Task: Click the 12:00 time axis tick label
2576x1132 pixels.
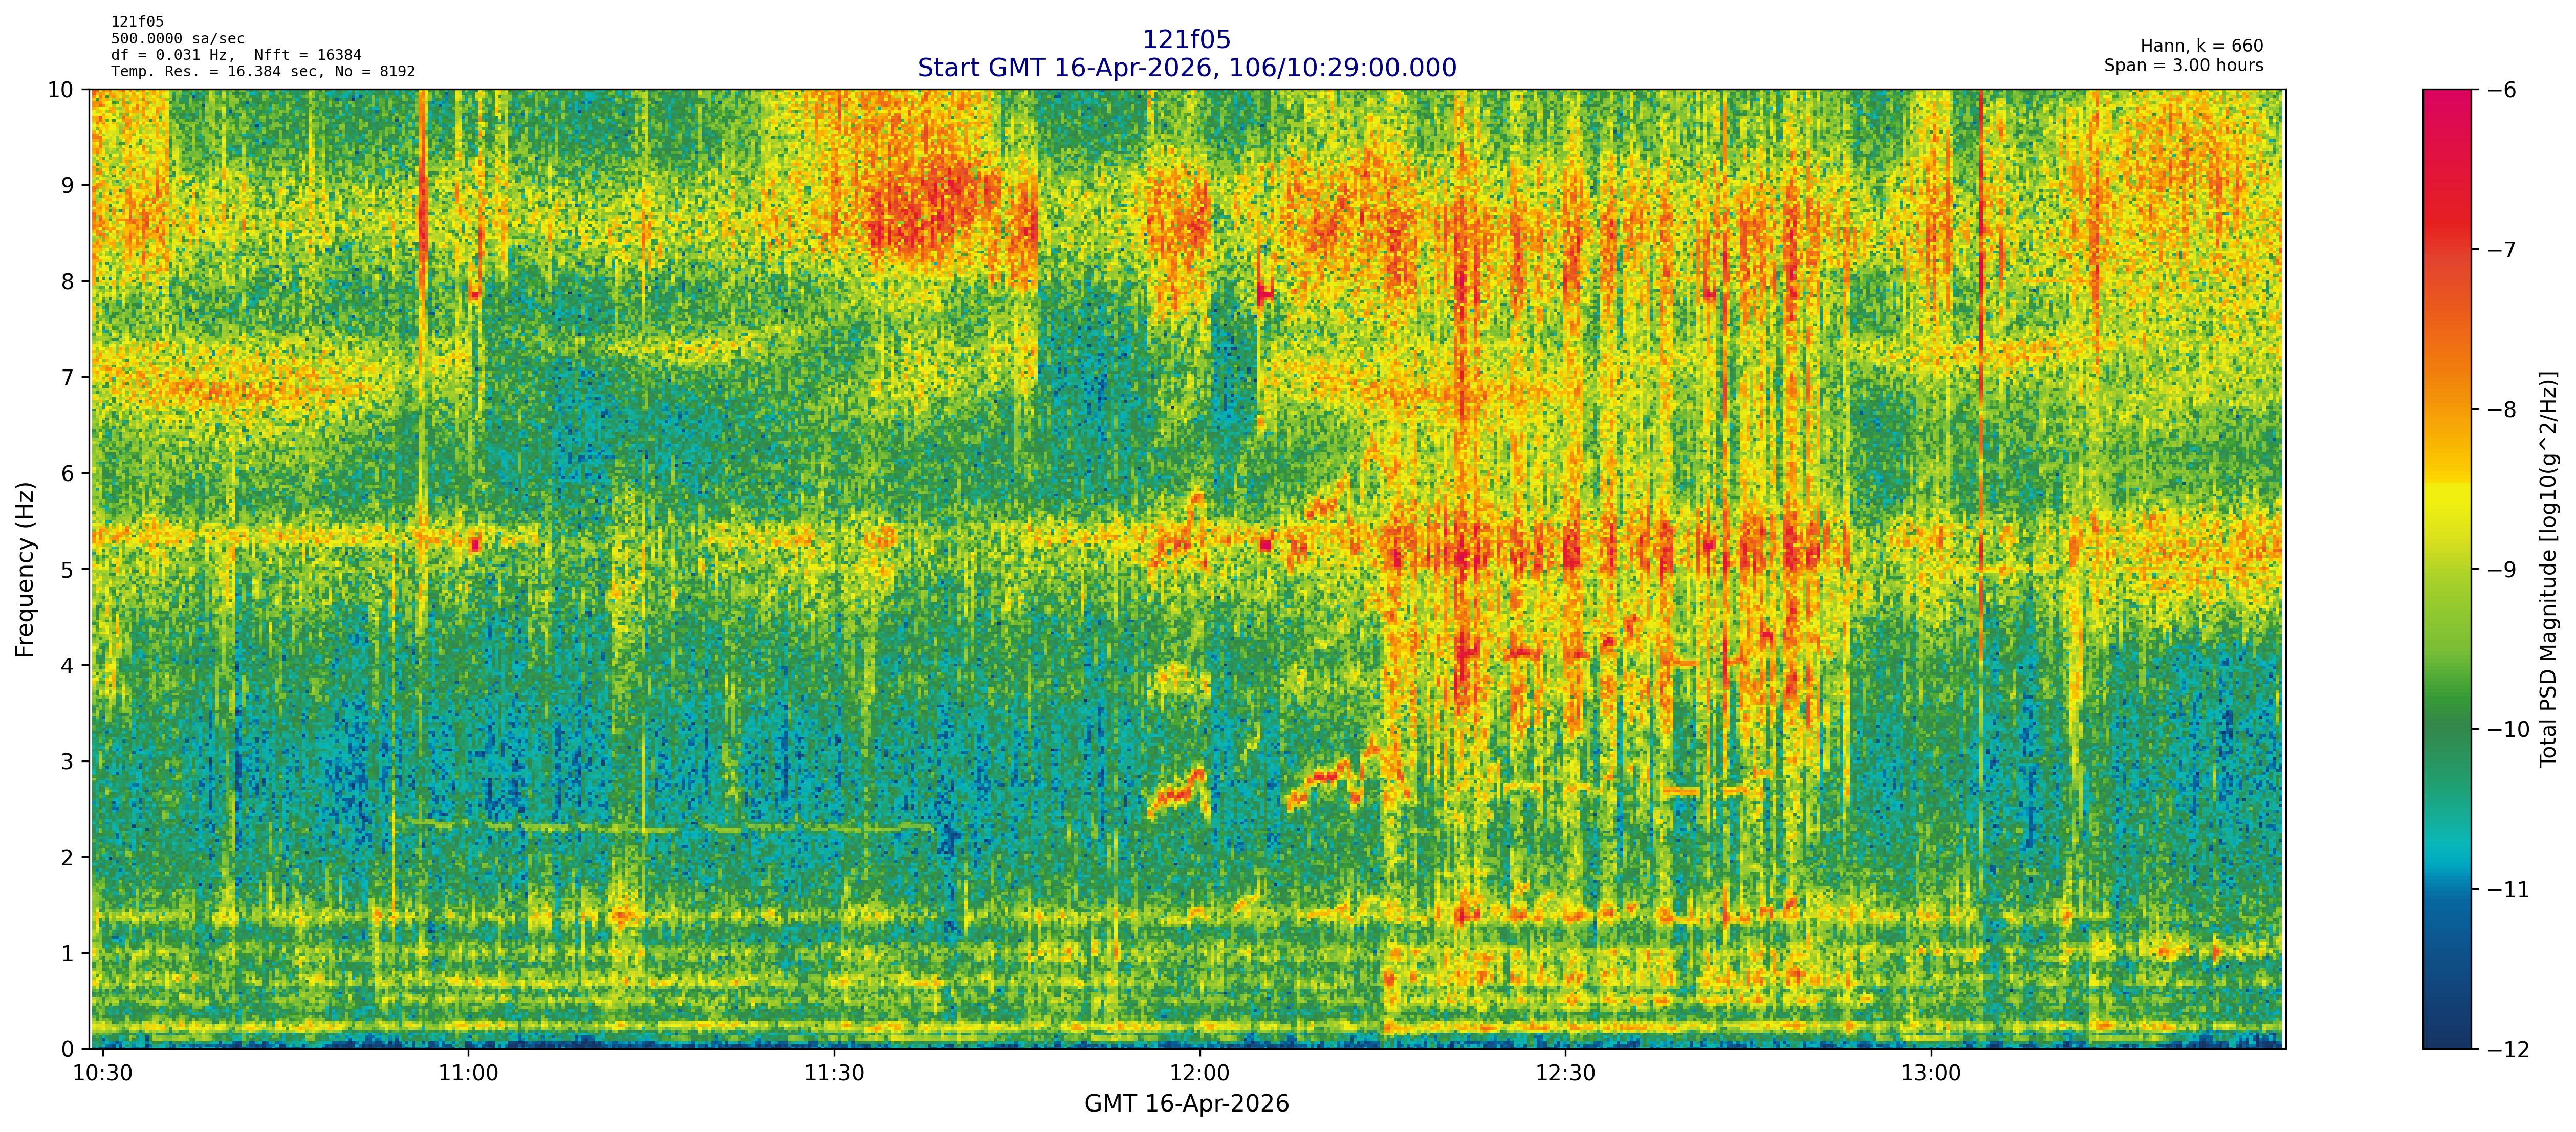Action: (x=1199, y=1073)
